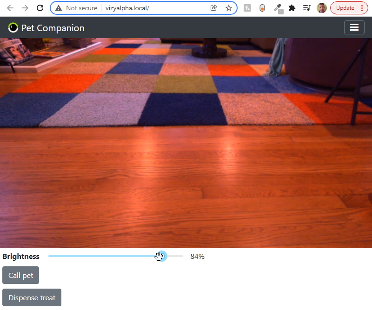
Task: Reload the page with refresh icon
Action: coord(40,8)
